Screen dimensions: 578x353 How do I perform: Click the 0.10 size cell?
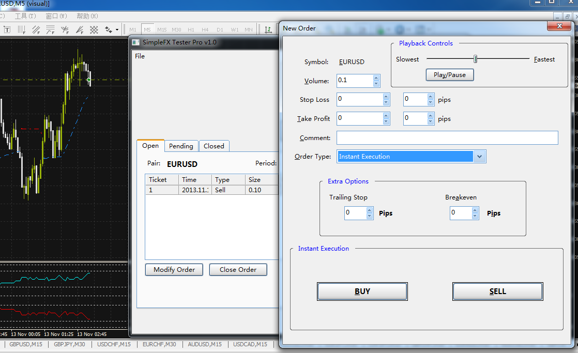(x=262, y=190)
